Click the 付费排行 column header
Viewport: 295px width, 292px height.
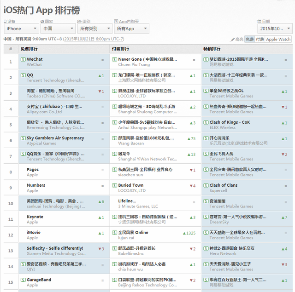point(120,49)
